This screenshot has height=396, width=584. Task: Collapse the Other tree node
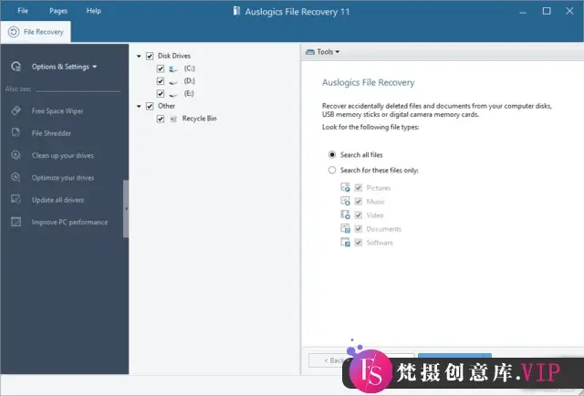139,107
